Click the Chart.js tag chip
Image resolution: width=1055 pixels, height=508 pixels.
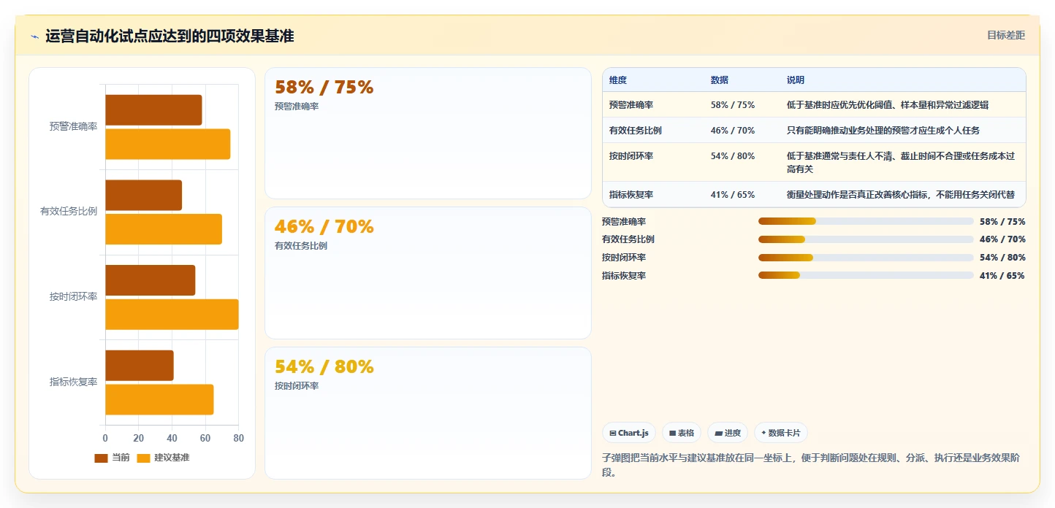pyautogui.click(x=629, y=433)
